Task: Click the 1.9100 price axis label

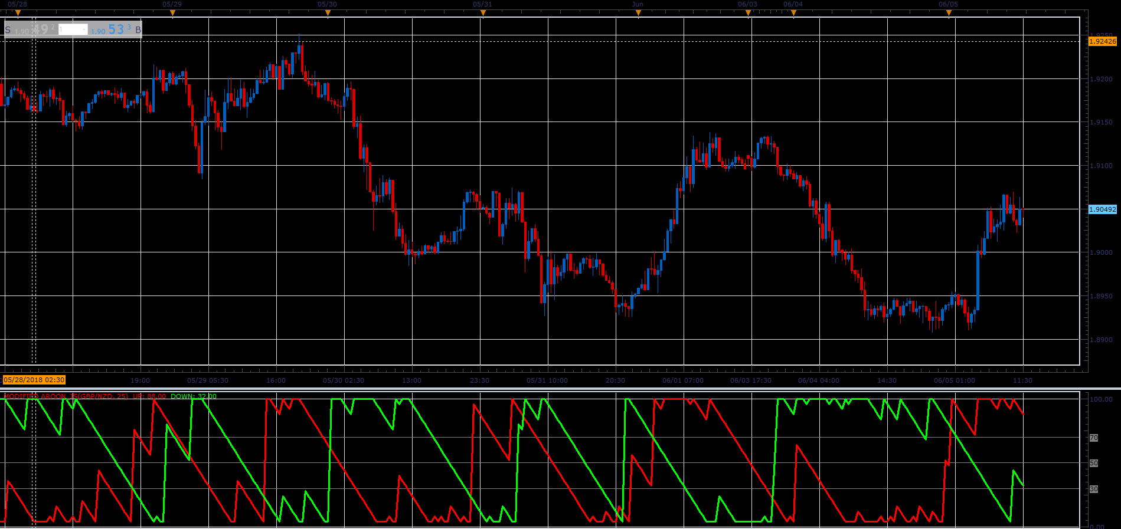Action: pyautogui.click(x=1101, y=166)
